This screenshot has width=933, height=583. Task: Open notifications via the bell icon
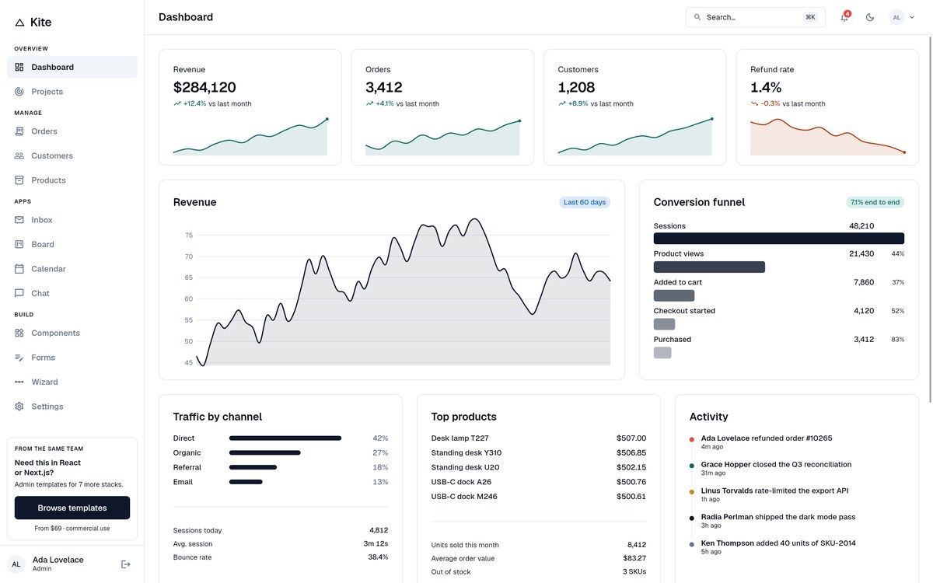[844, 17]
